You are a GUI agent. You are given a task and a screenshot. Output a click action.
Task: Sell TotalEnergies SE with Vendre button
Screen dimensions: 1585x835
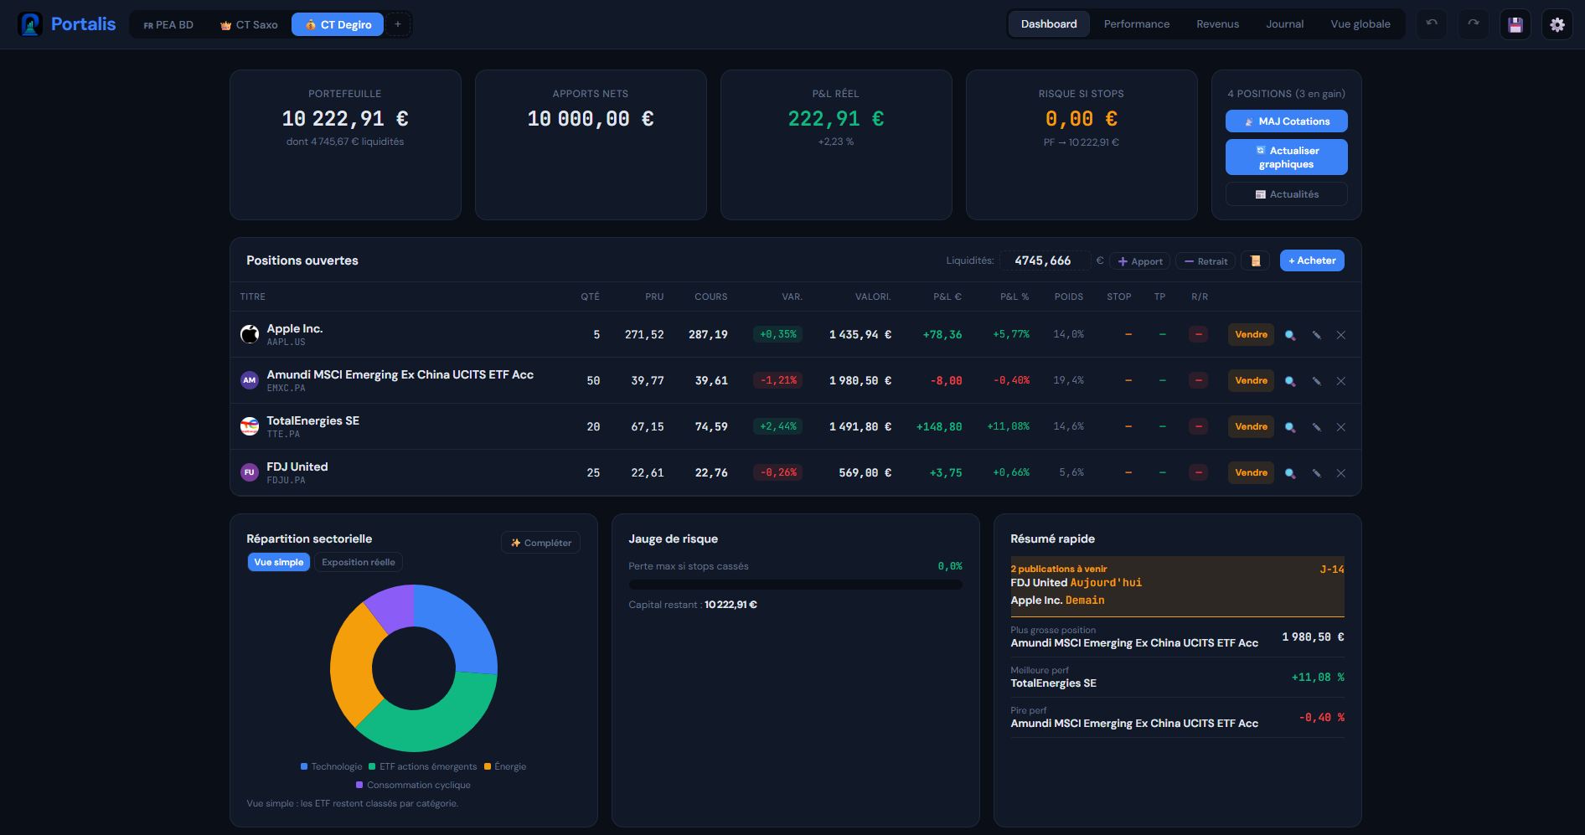pyautogui.click(x=1251, y=426)
